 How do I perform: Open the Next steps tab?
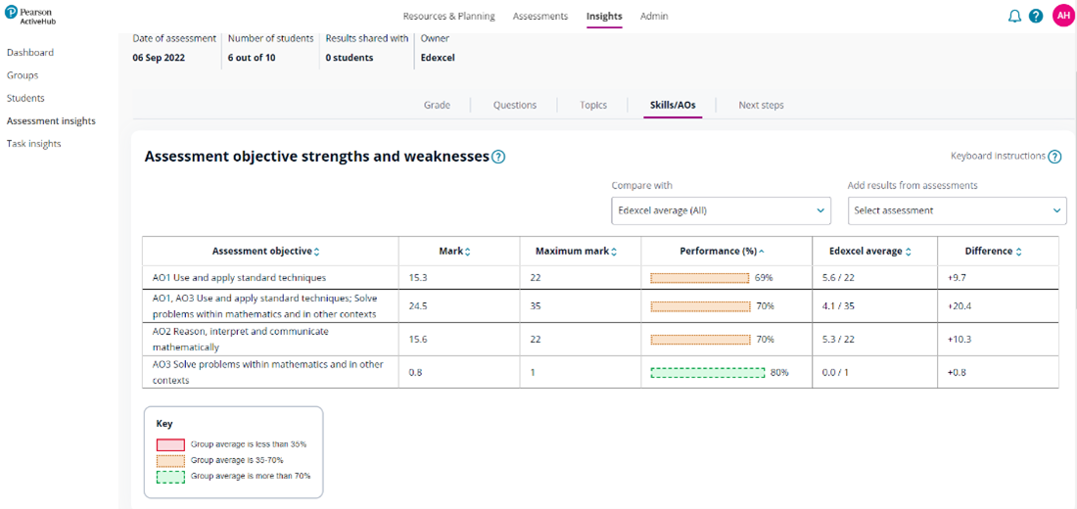pyautogui.click(x=761, y=105)
